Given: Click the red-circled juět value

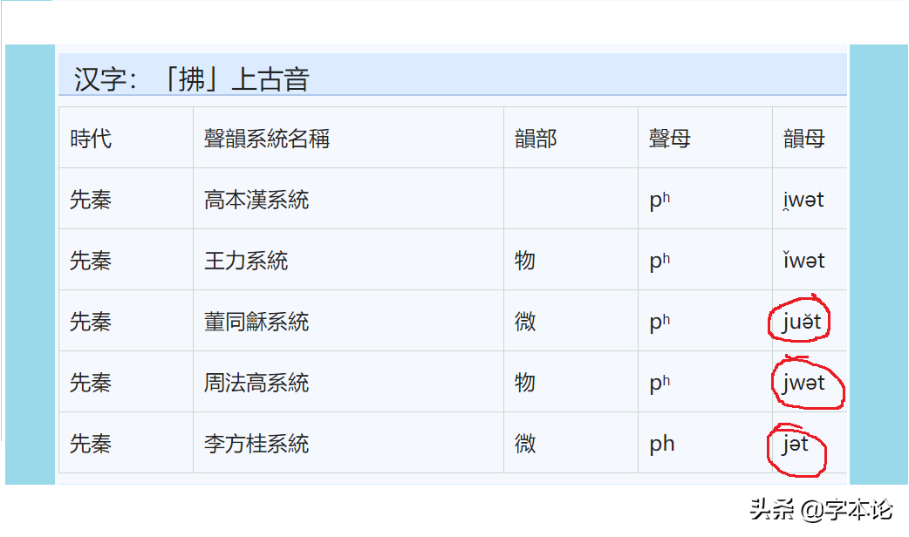Looking at the screenshot, I should [801, 323].
